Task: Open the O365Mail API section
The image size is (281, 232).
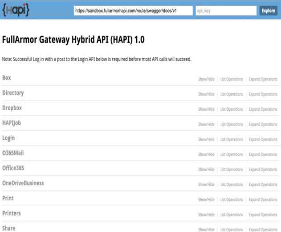Action: pos(13,153)
